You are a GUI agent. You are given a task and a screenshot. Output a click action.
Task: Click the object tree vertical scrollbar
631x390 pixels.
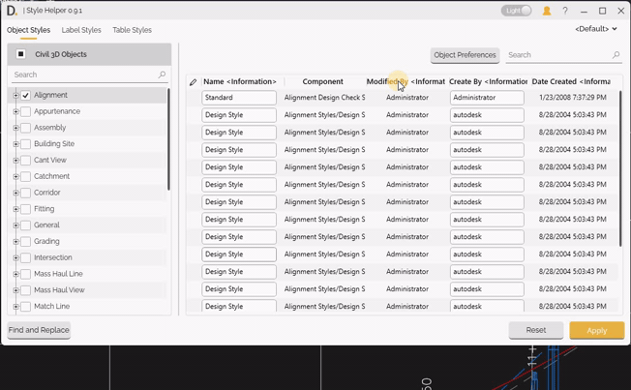168,139
